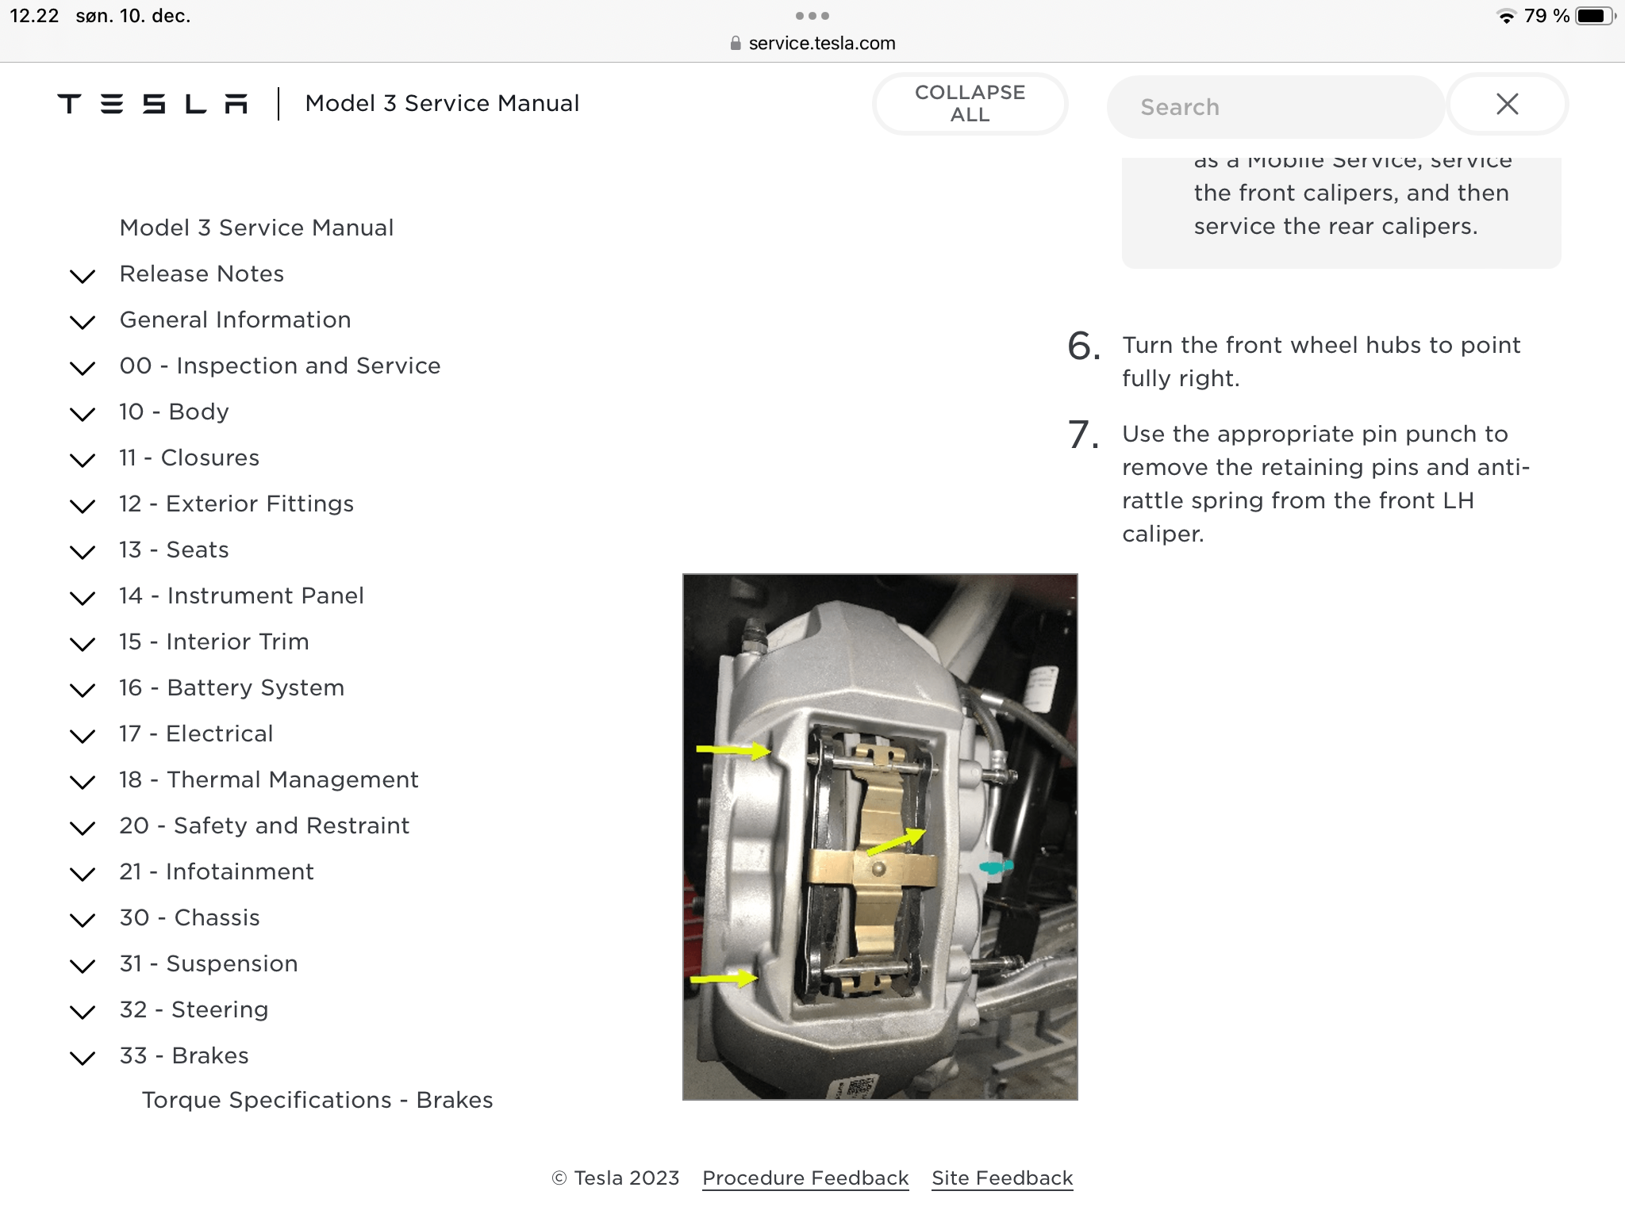Click into the Search field
The width and height of the screenshot is (1625, 1218).
[1274, 107]
